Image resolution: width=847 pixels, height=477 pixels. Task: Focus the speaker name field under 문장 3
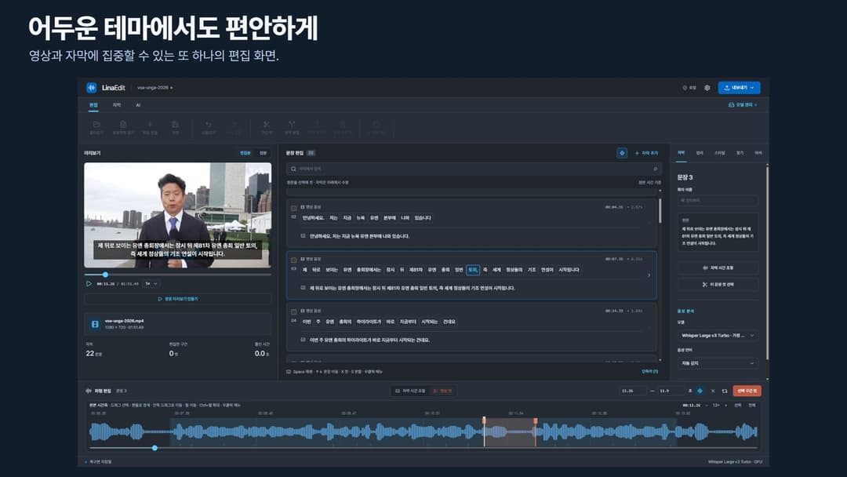(x=718, y=200)
